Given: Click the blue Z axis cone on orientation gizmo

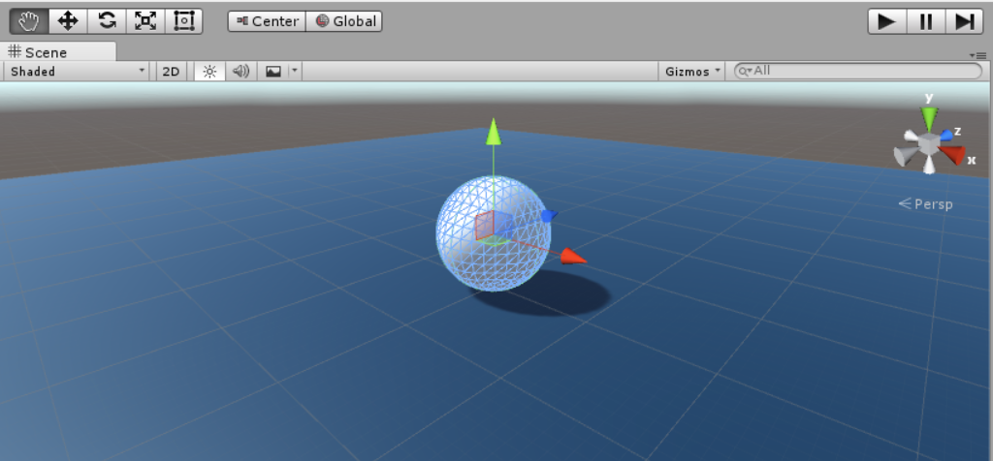Looking at the screenshot, I should 945,134.
